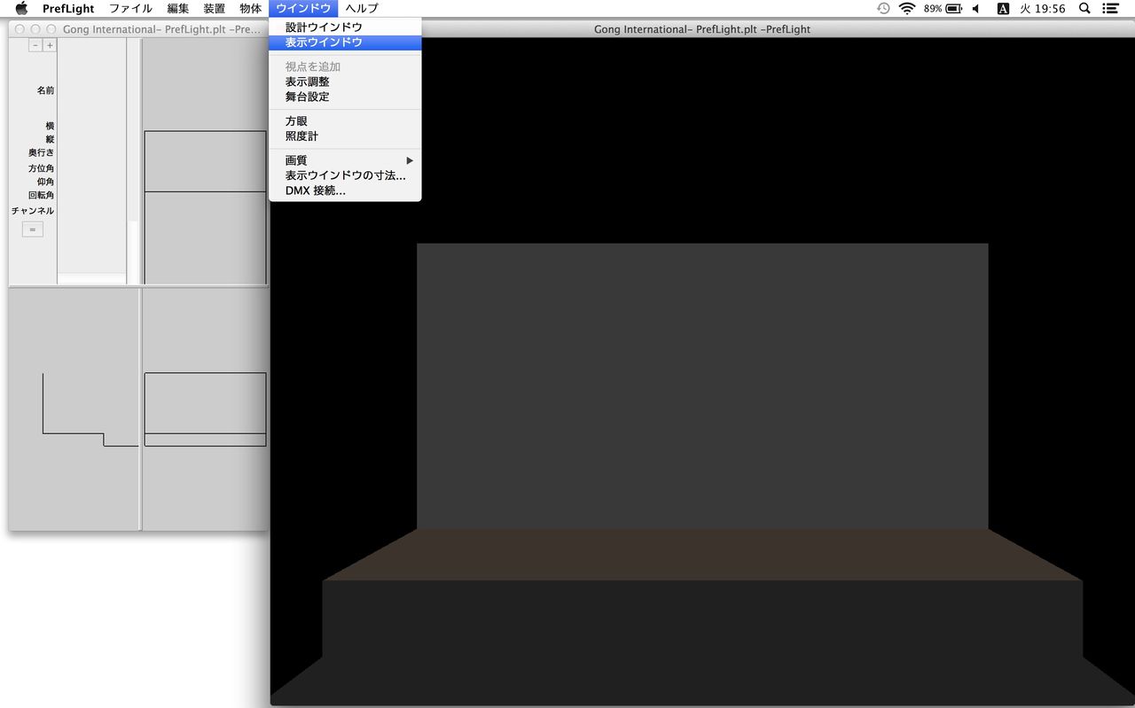Close the design window
The image size is (1135, 708).
pos(20,29)
